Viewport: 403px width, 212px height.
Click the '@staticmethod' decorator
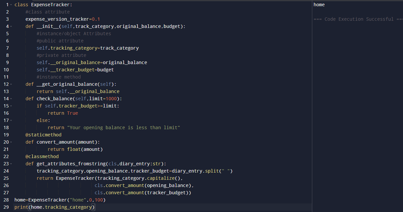coord(43,135)
